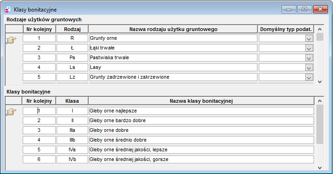Click the order number cell of the Gleby orne dobre row

tap(39, 130)
